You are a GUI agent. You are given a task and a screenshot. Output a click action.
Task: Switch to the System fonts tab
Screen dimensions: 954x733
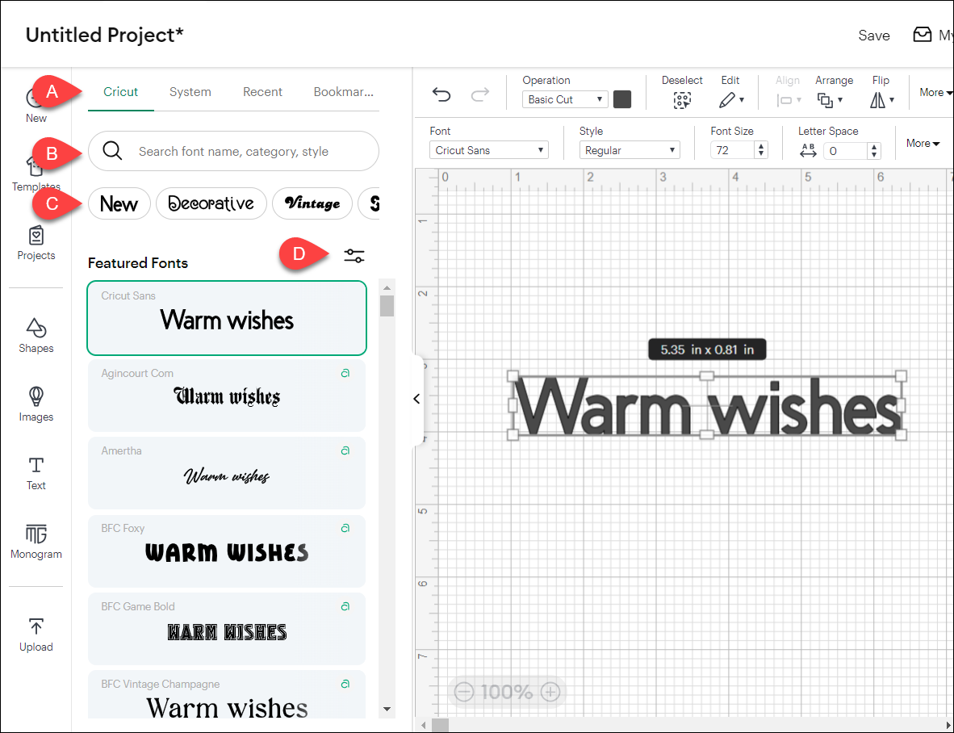pyautogui.click(x=190, y=92)
